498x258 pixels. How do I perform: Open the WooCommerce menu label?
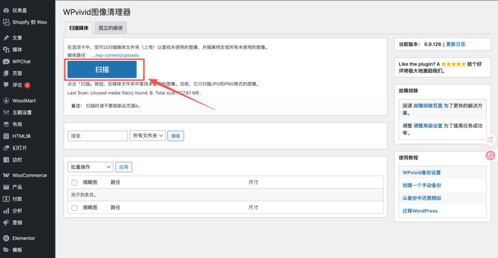30,175
